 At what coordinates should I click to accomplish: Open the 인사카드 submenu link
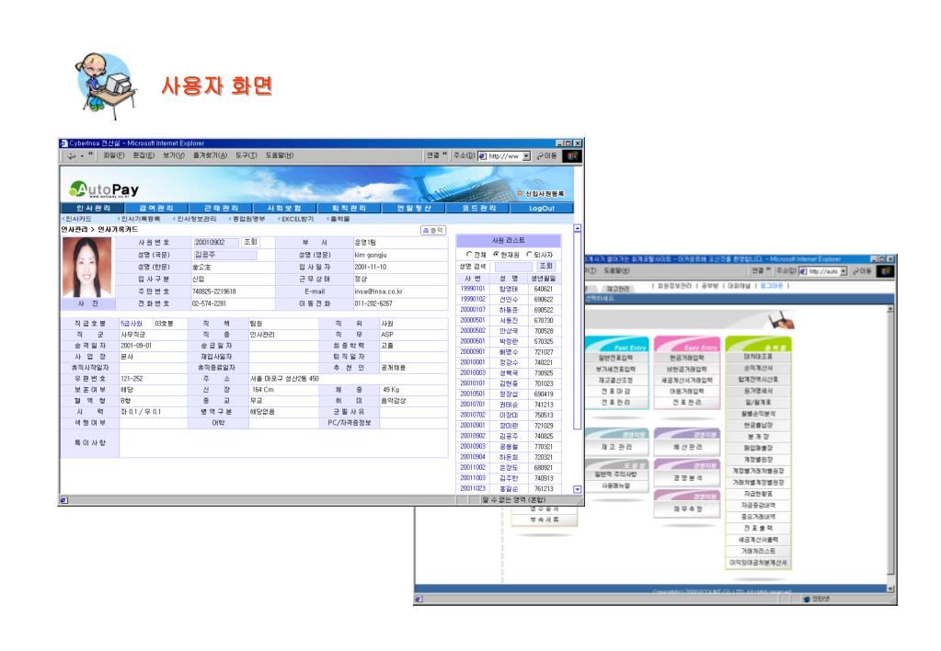78,219
